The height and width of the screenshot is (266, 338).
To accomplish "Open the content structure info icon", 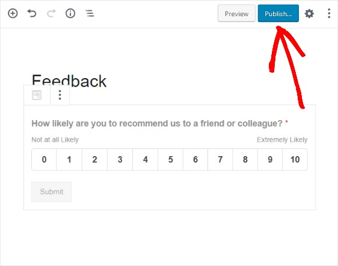I will [x=70, y=14].
